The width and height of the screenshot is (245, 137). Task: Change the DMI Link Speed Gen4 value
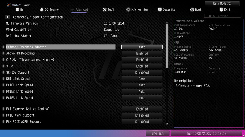[x=142, y=79]
